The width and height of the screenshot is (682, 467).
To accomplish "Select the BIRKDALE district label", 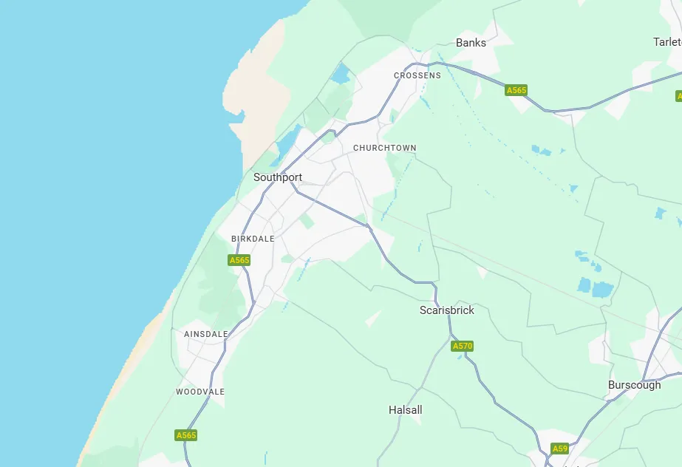I will click(253, 239).
